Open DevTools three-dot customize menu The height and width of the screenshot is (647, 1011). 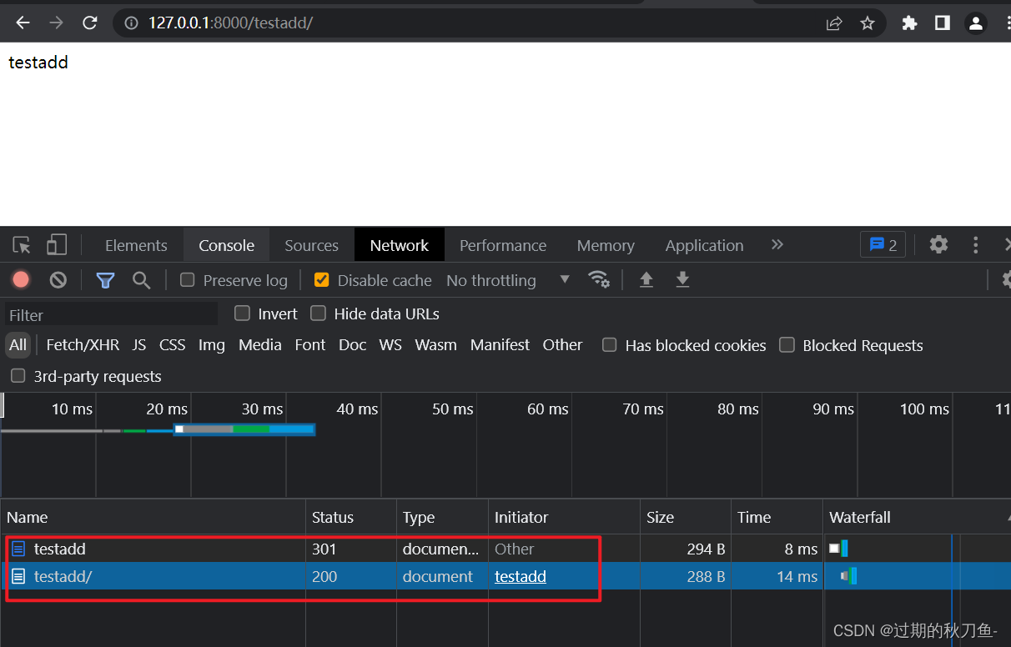(x=976, y=244)
